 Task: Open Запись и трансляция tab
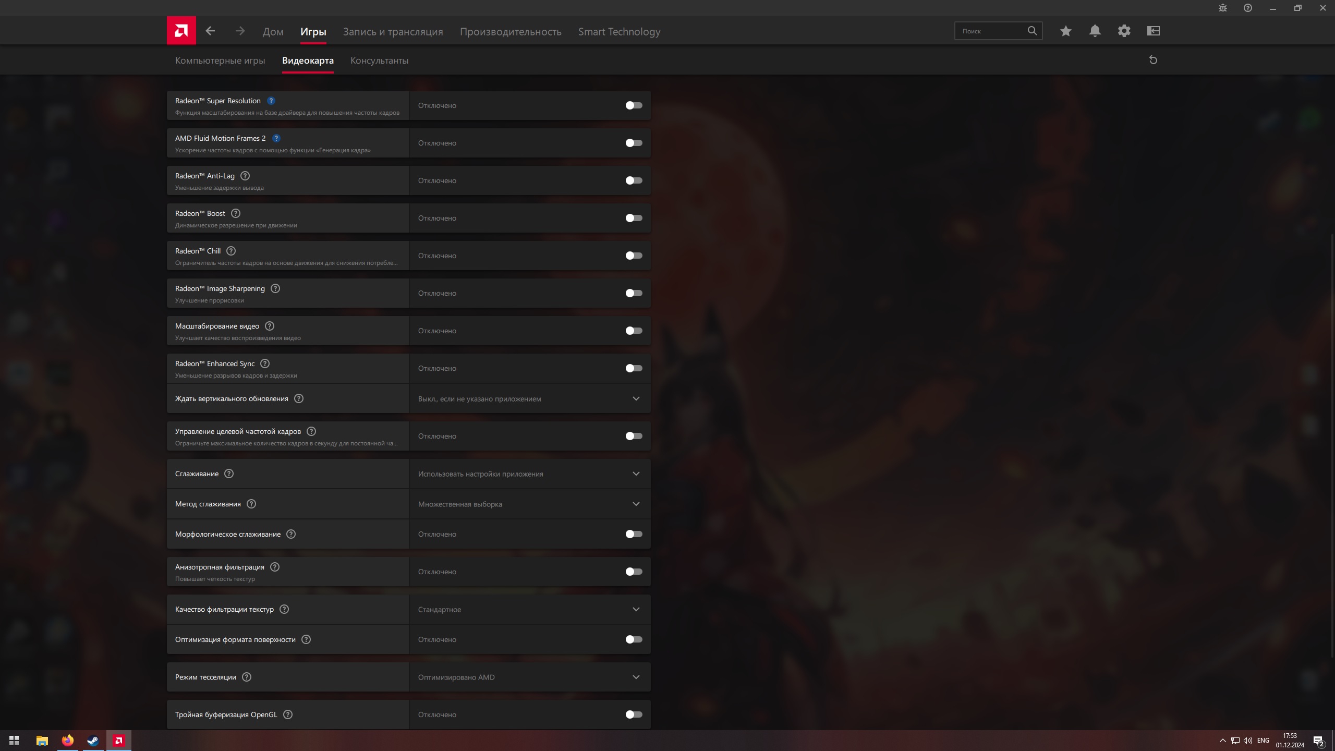point(393,32)
